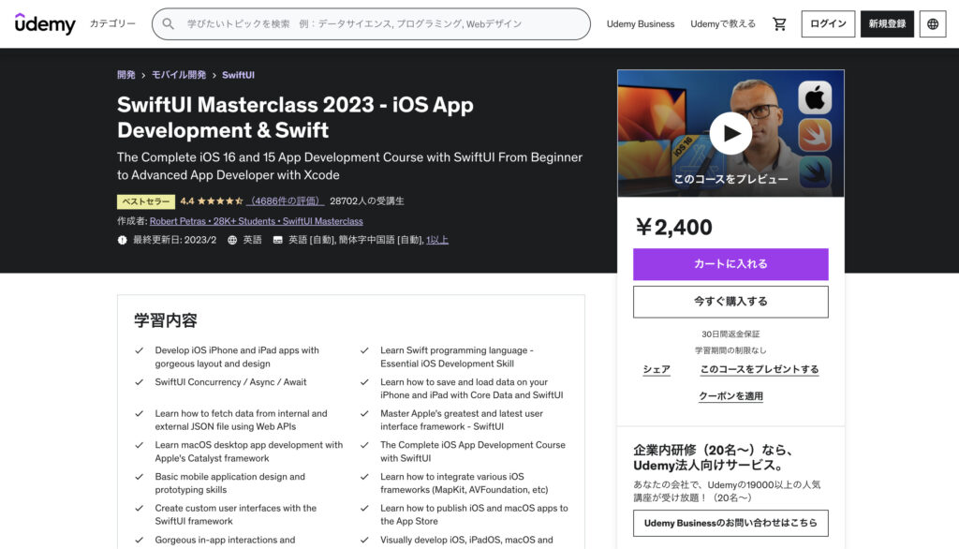
Task: Click checkmark beside 'Create custom user interfaces'
Action: (140, 508)
